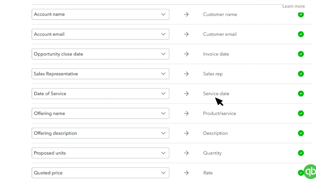Image resolution: width=316 pixels, height=182 pixels.
Task: Open the Offering description dropdown
Action: click(x=100, y=133)
